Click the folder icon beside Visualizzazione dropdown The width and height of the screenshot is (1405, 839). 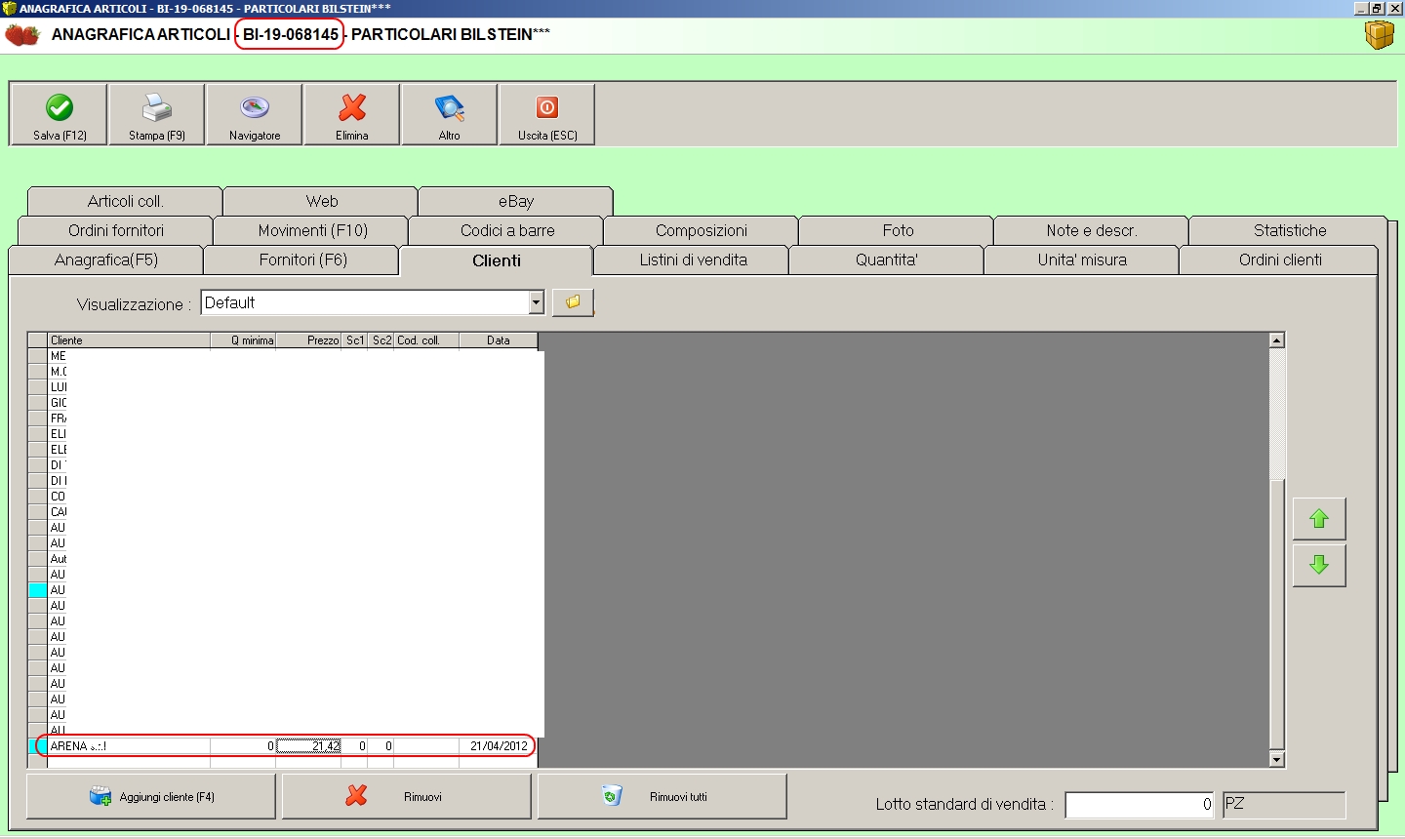(573, 302)
